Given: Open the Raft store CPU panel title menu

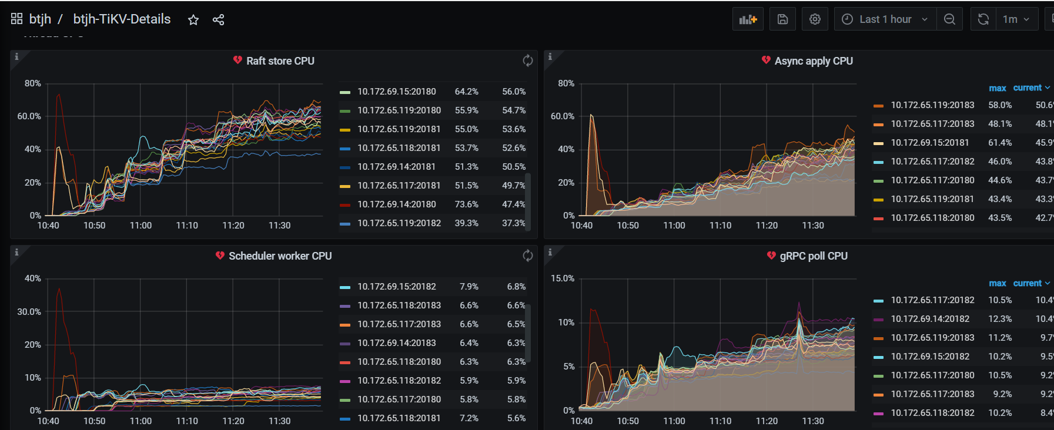Looking at the screenshot, I should pos(280,61).
